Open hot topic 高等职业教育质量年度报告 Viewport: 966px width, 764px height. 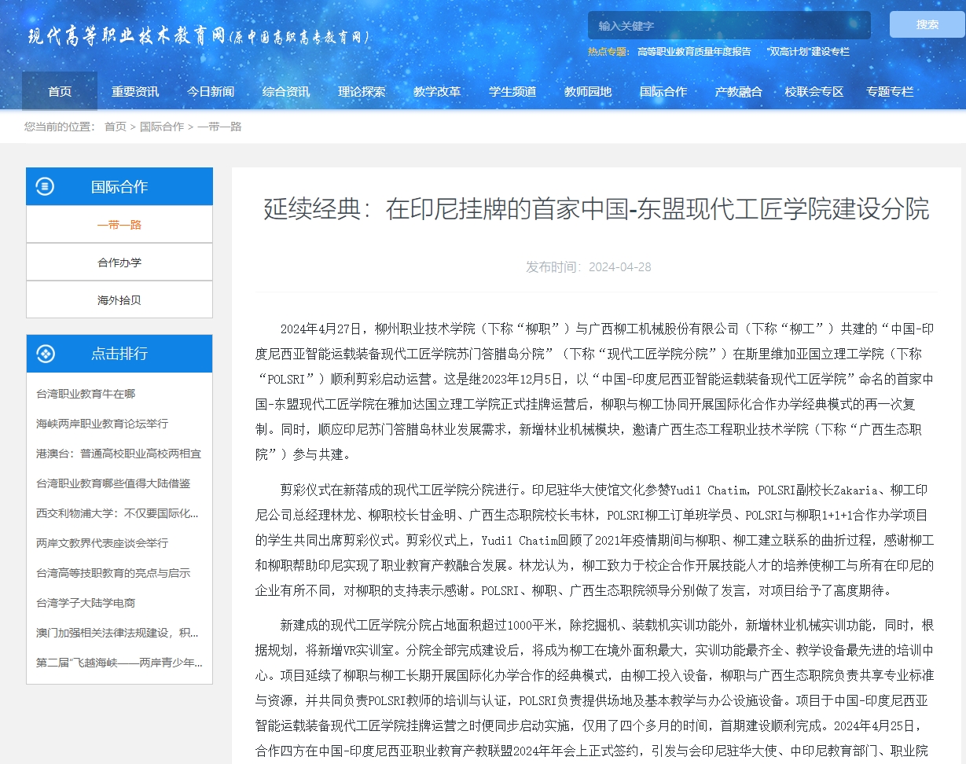click(694, 52)
